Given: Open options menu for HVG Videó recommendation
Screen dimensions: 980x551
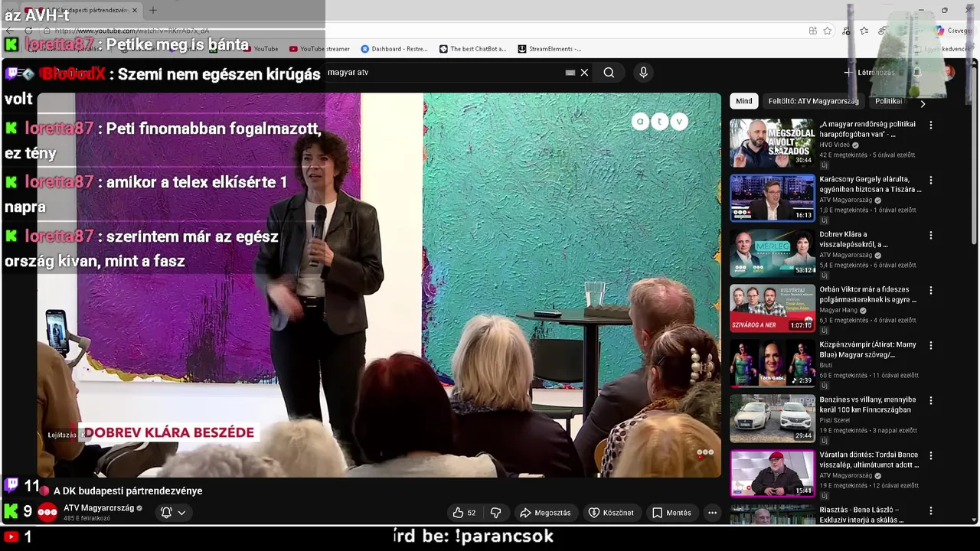Looking at the screenshot, I should click(x=931, y=125).
